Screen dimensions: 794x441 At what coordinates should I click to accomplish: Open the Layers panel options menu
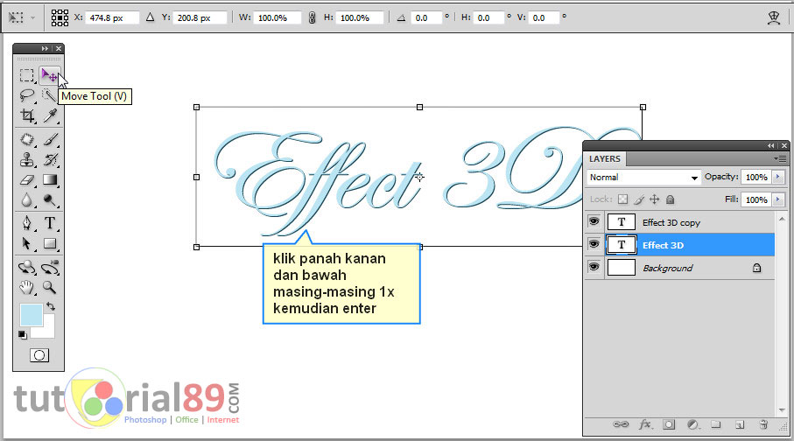coord(780,158)
